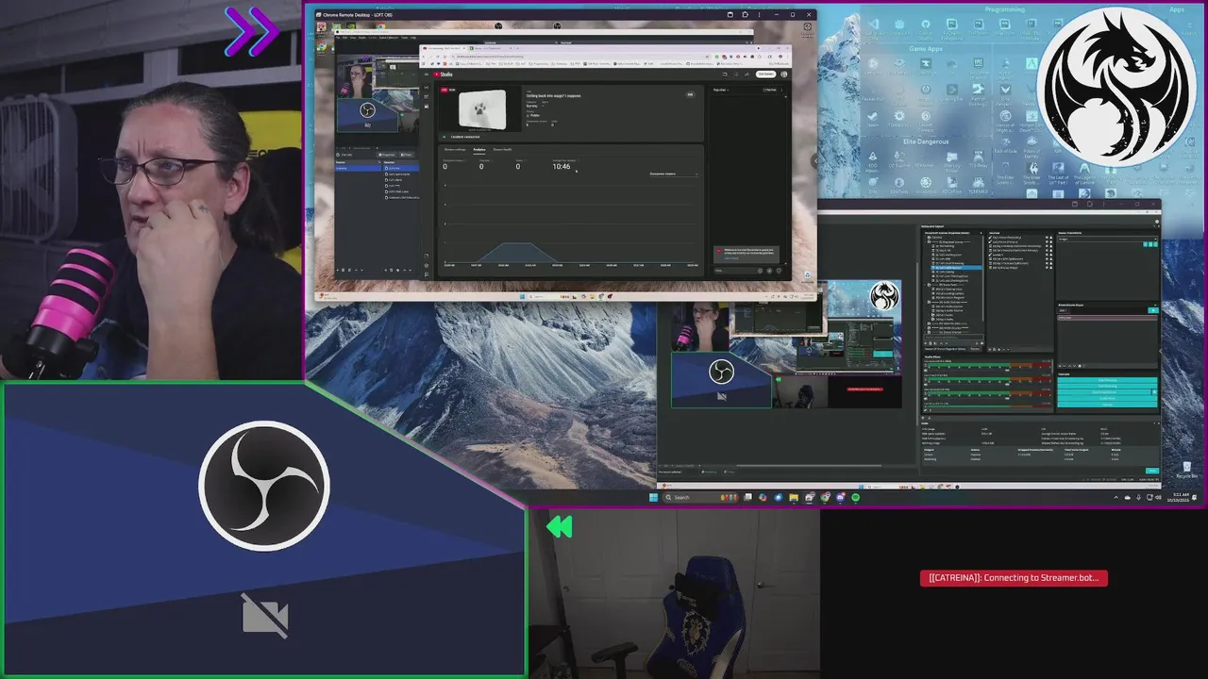
Task: Click the heart icon beside chat input
Action: pos(779,271)
